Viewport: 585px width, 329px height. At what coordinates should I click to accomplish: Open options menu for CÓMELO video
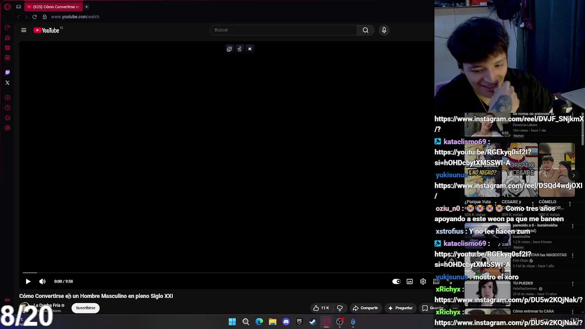pyautogui.click(x=570, y=204)
